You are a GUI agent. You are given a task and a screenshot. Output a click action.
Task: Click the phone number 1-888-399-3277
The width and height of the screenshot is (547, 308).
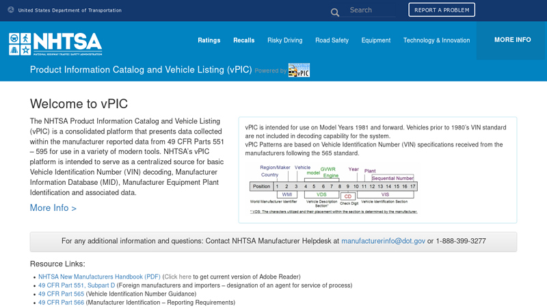(x=460, y=241)
